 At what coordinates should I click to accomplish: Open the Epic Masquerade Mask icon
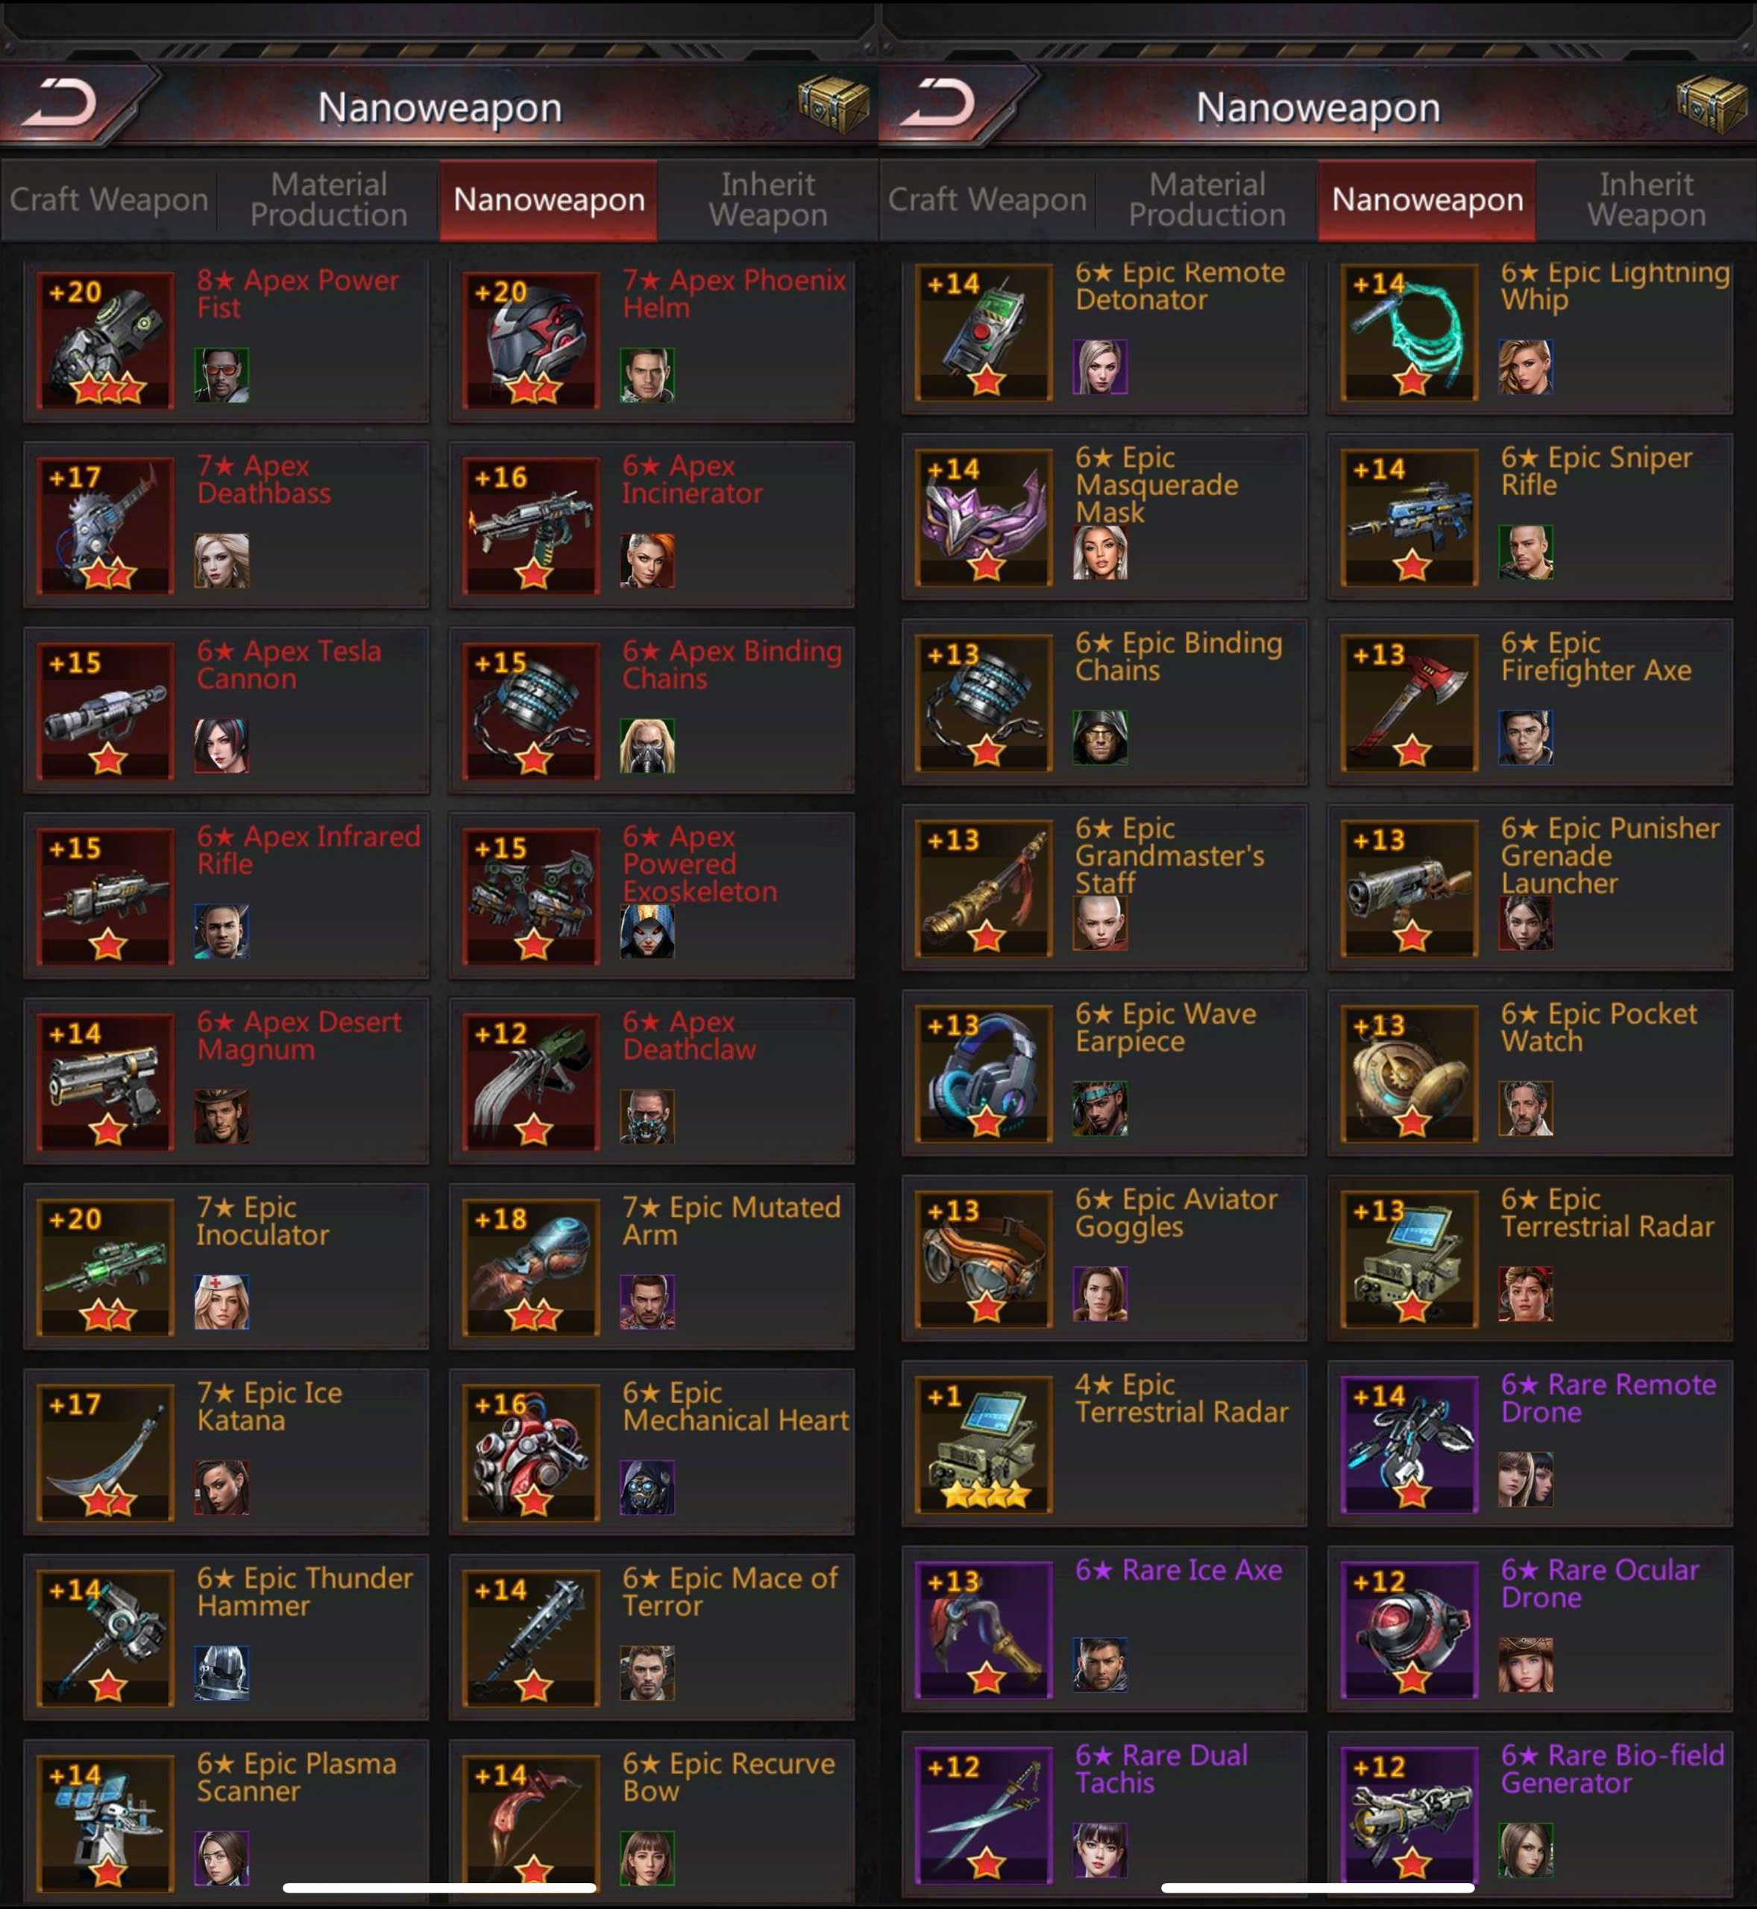point(984,518)
